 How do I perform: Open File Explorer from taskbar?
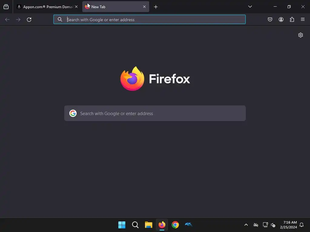(148, 225)
